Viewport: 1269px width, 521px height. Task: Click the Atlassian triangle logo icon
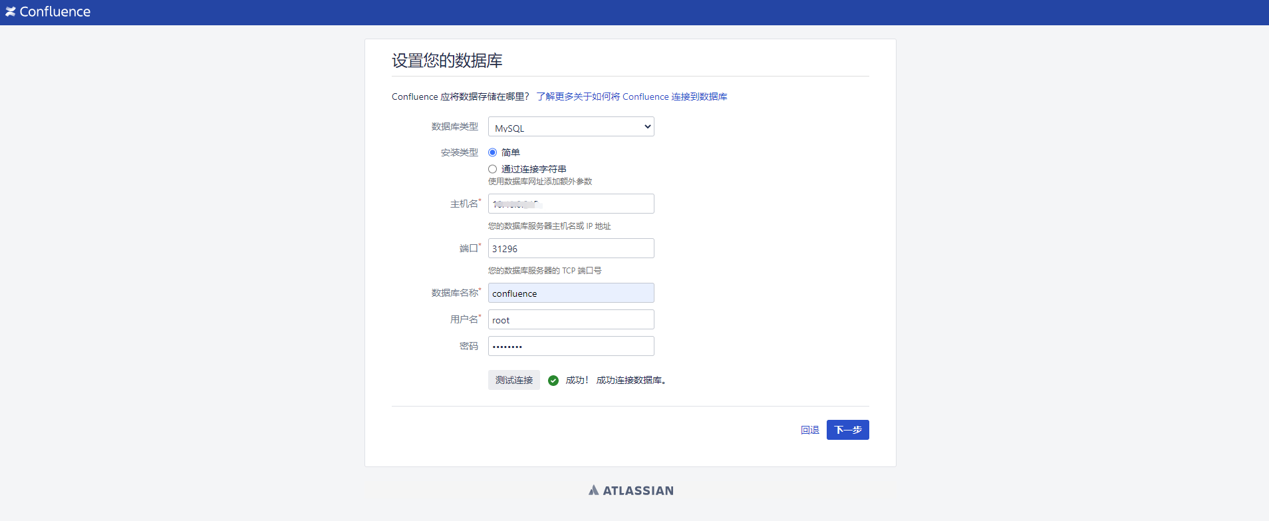click(593, 490)
